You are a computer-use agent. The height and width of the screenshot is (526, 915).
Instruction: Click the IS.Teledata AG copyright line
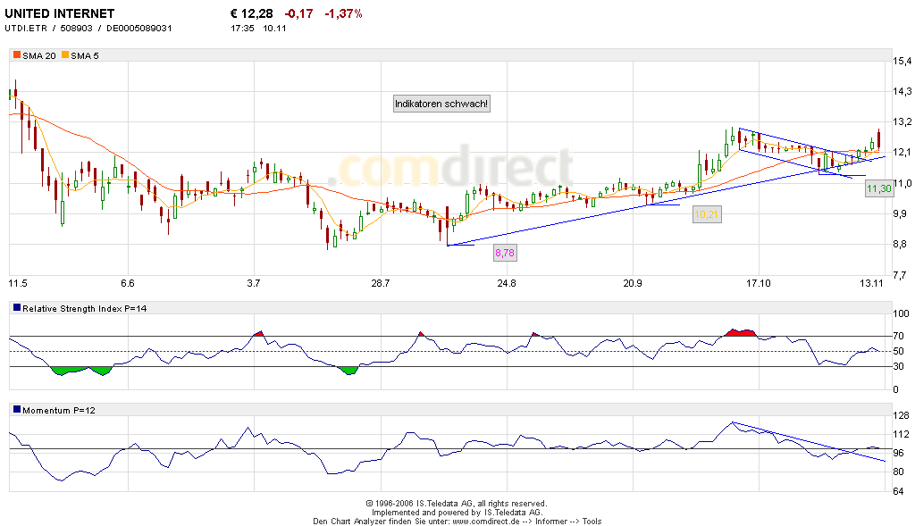pyautogui.click(x=457, y=504)
